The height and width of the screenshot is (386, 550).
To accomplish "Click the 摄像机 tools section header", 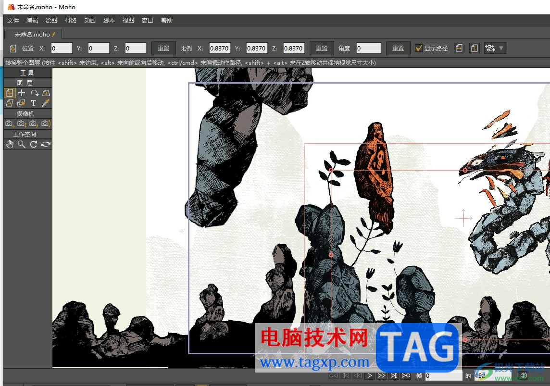I will coord(28,113).
